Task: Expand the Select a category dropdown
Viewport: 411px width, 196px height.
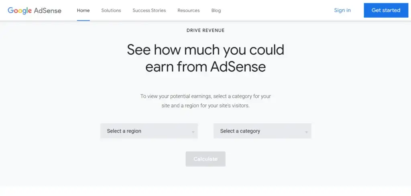Action: click(x=262, y=131)
